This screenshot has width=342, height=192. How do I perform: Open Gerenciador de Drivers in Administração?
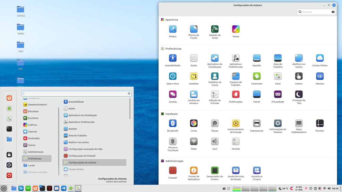(x=215, y=170)
